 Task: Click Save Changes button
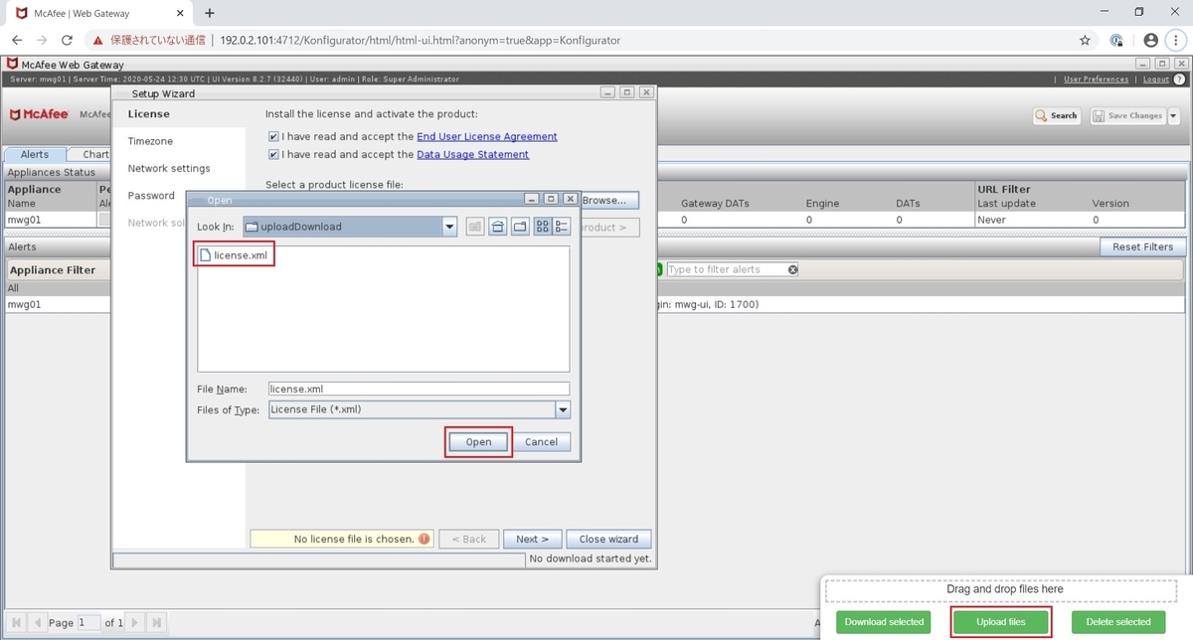(x=1127, y=115)
